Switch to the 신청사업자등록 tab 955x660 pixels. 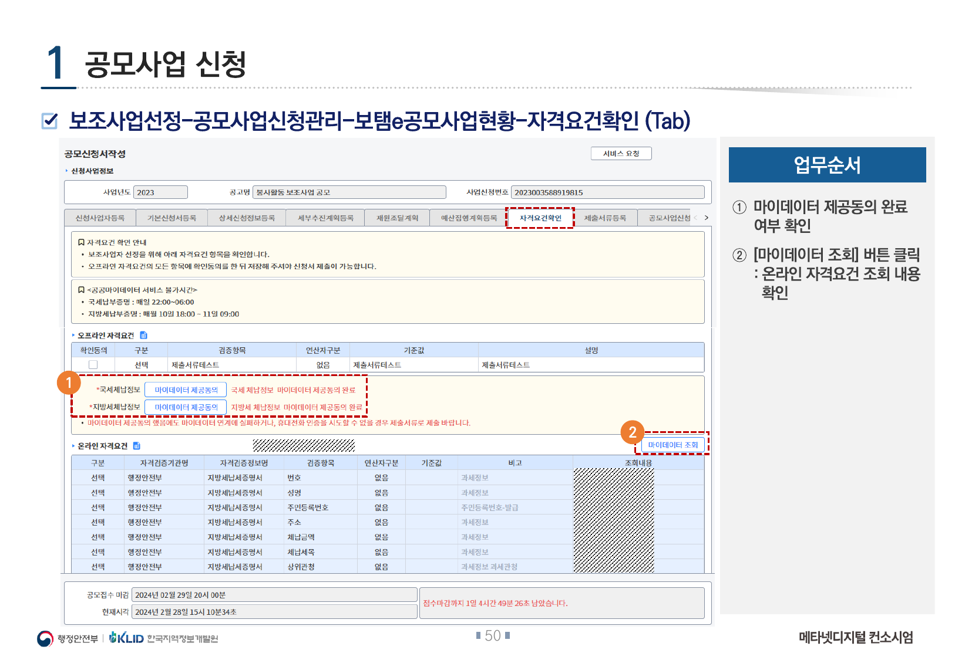tap(100, 218)
